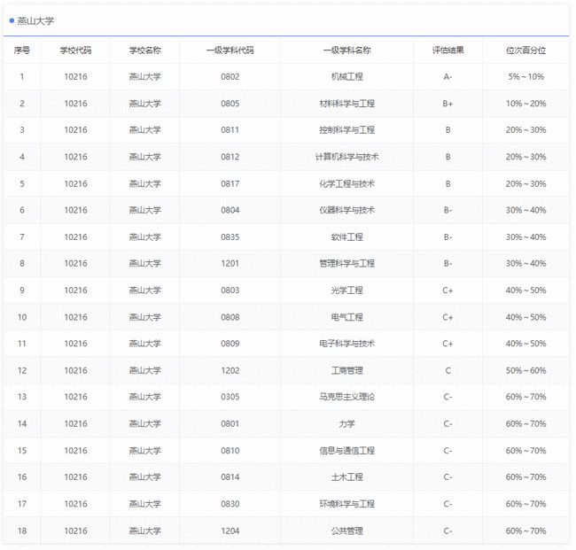This screenshot has width=576, height=550.
Task: Select the 评估结果 column header
Action: (448, 50)
